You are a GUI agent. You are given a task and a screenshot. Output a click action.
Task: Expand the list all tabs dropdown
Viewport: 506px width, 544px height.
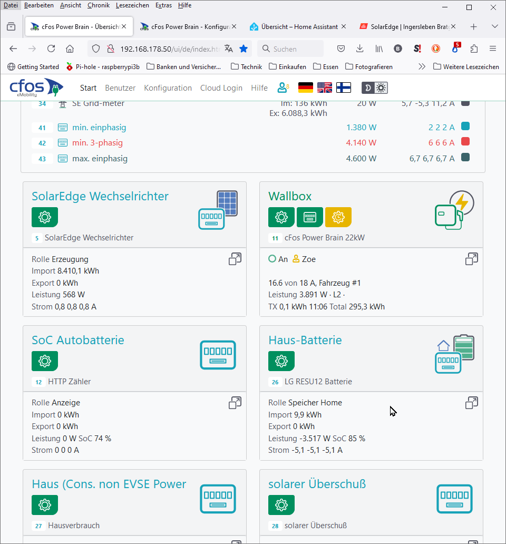click(x=495, y=27)
